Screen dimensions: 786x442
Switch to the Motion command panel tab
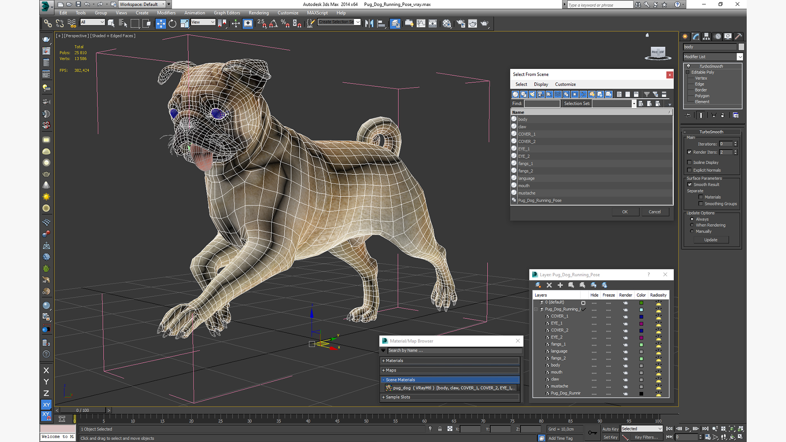pyautogui.click(x=717, y=36)
